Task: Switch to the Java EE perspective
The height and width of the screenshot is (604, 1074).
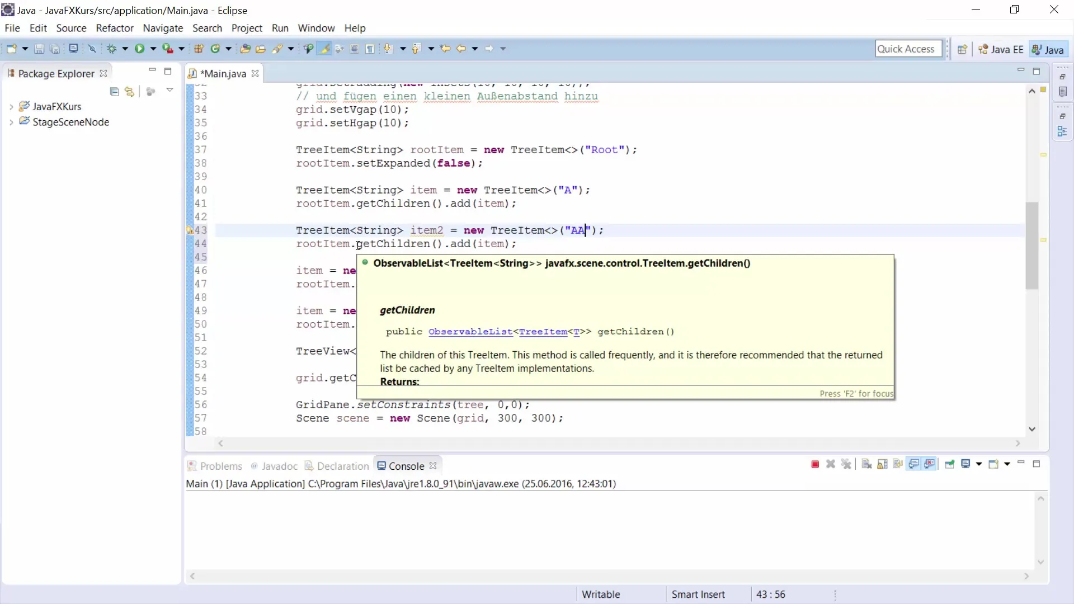Action: tap(1001, 50)
